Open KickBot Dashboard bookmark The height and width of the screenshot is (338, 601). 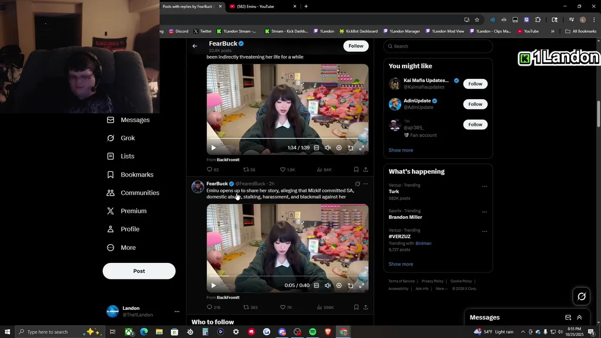(358, 31)
